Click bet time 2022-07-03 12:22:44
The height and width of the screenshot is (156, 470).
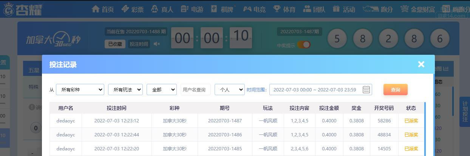pyautogui.click(x=117, y=134)
